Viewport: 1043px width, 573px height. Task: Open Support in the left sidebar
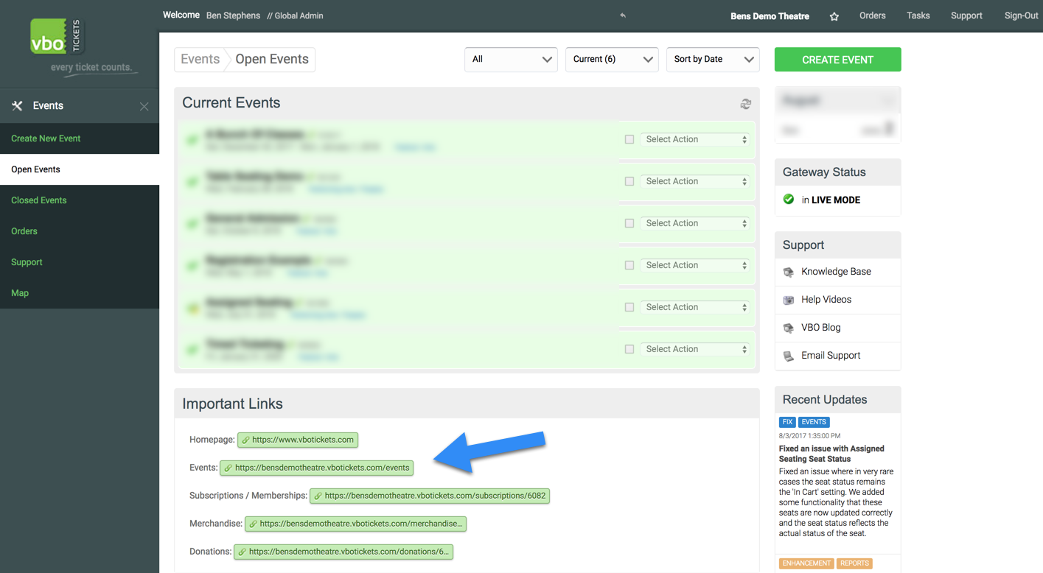coord(80,262)
